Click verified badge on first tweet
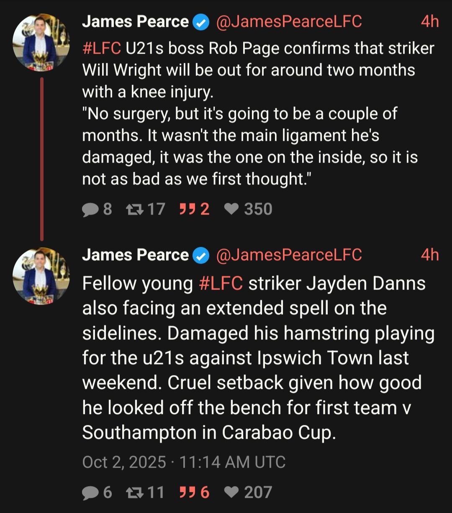The width and height of the screenshot is (452, 513). point(201,23)
